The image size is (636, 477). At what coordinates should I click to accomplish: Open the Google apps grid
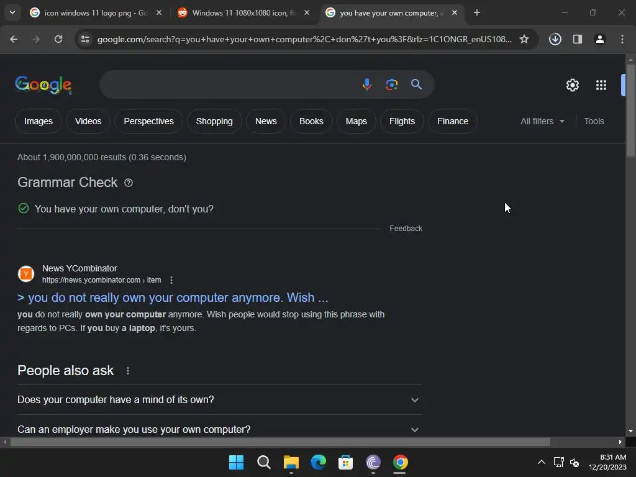(601, 85)
